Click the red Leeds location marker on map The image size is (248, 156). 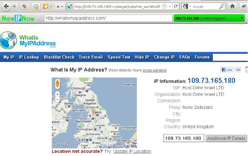(94, 113)
